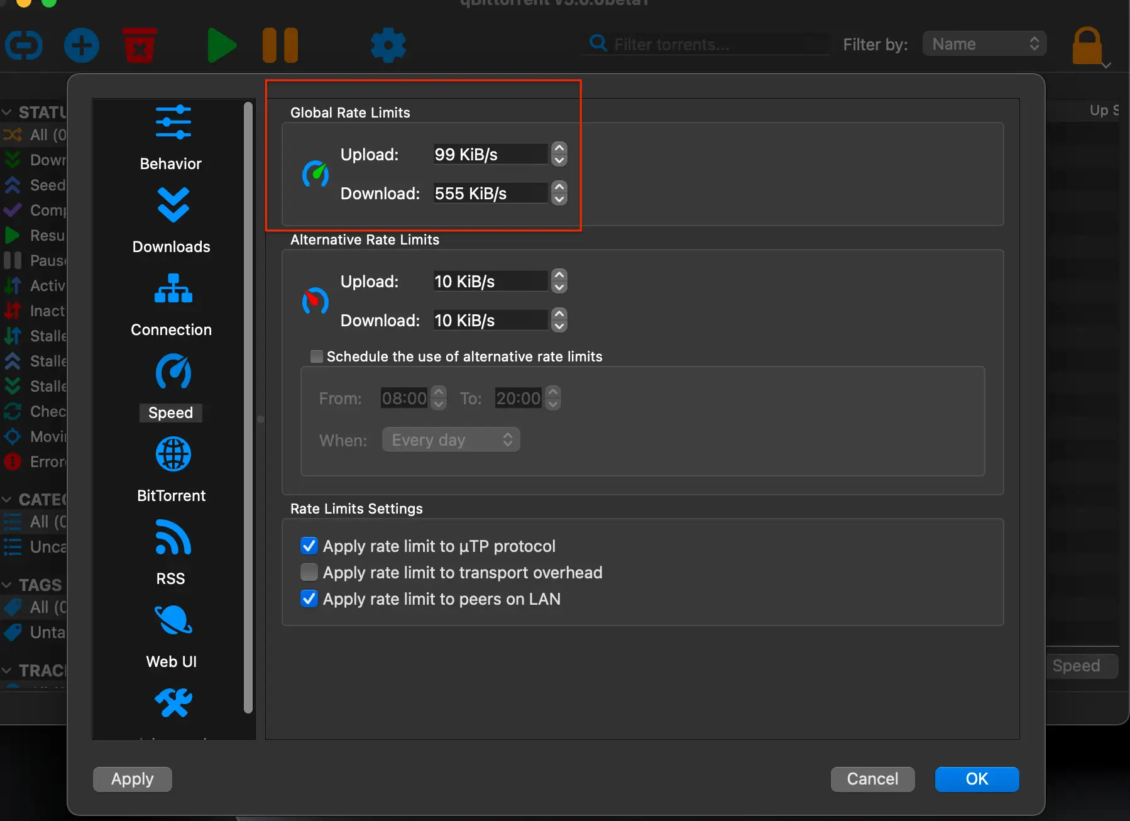Select Inactive status filter in main window
The height and width of the screenshot is (821, 1130).
pos(35,311)
